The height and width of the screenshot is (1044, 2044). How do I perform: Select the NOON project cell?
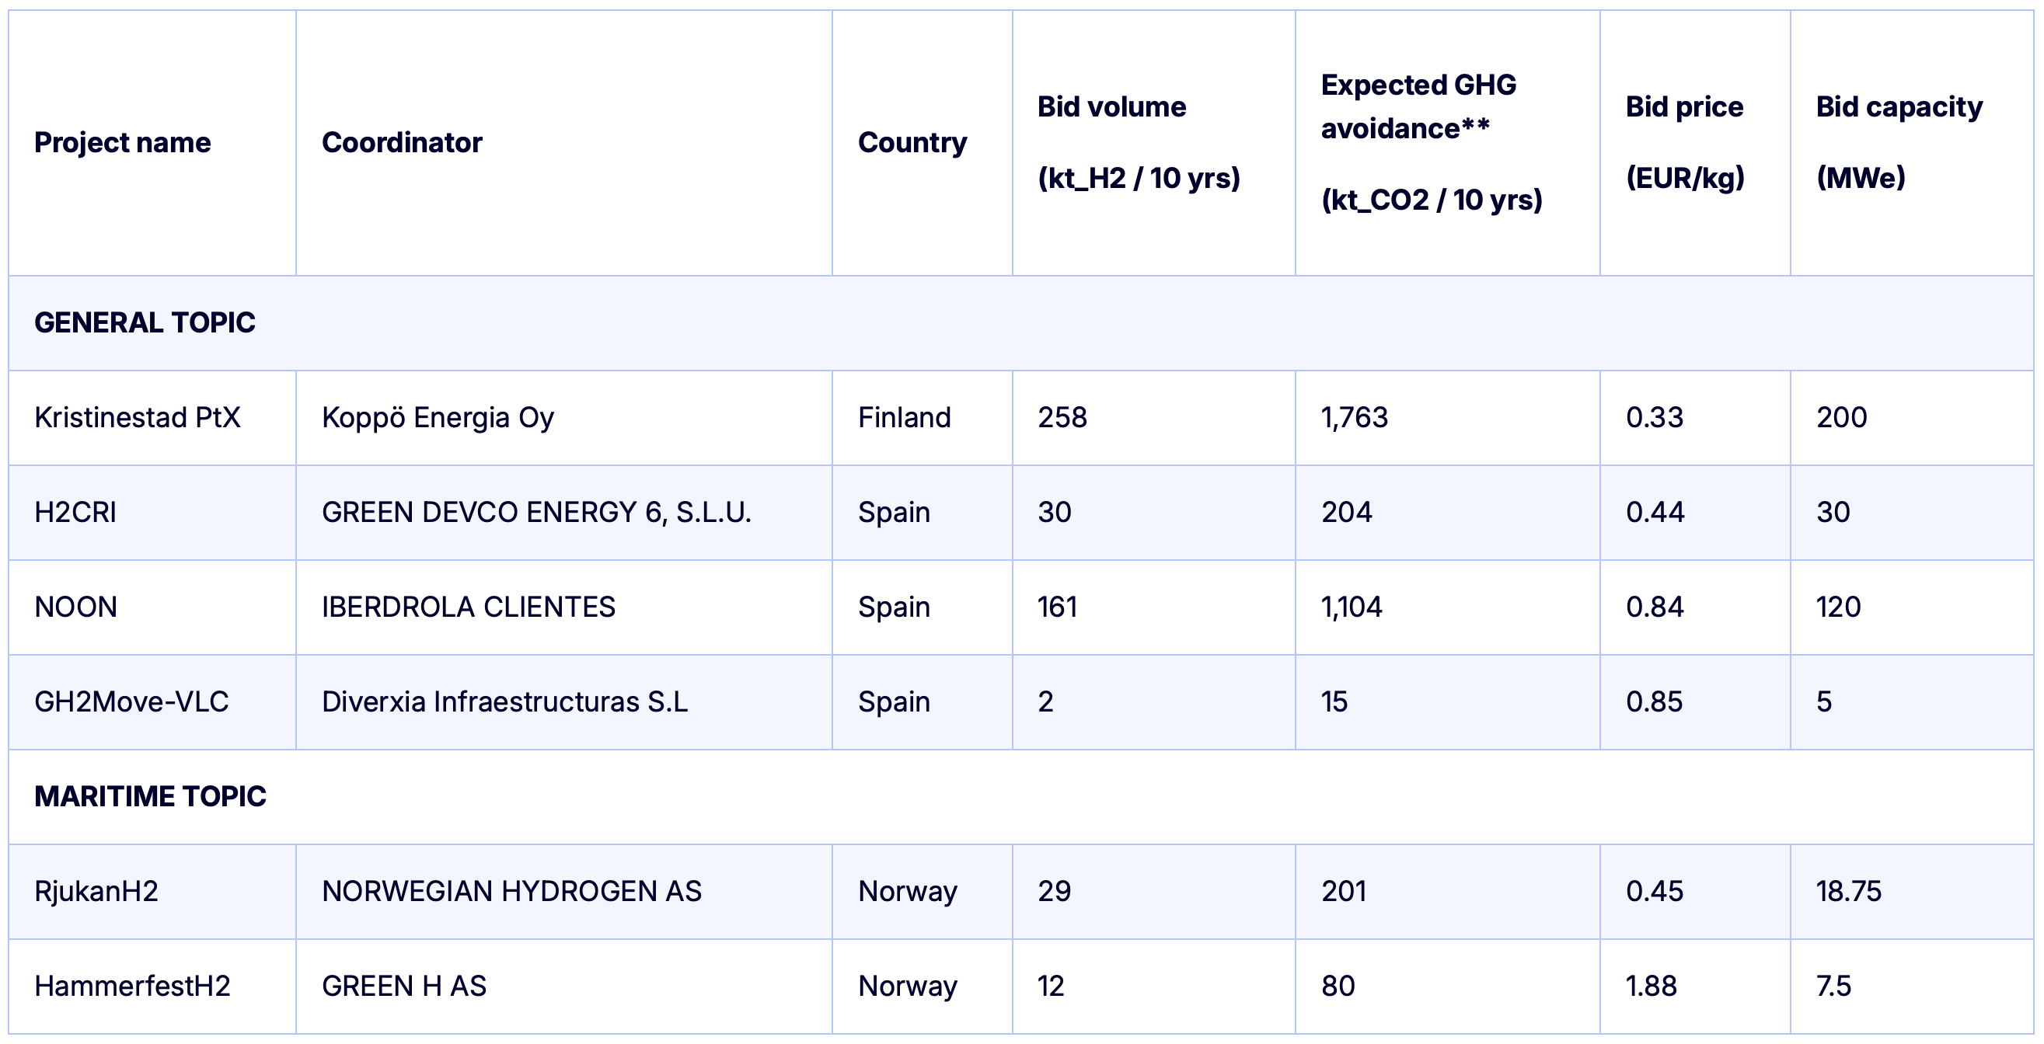coord(75,607)
